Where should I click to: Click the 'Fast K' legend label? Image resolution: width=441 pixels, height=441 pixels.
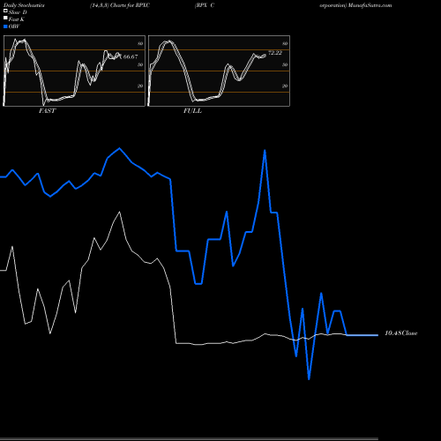coord(16,19)
